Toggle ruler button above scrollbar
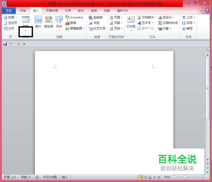The image size is (212, 182). (207, 50)
